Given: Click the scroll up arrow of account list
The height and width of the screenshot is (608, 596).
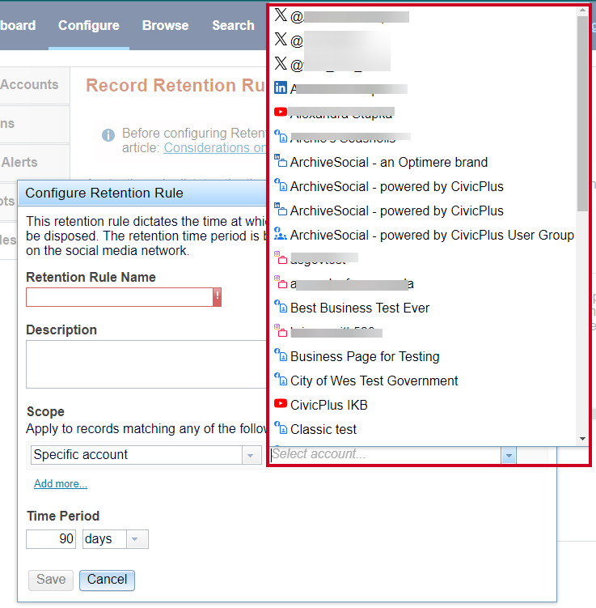Looking at the screenshot, I should coord(582,11).
